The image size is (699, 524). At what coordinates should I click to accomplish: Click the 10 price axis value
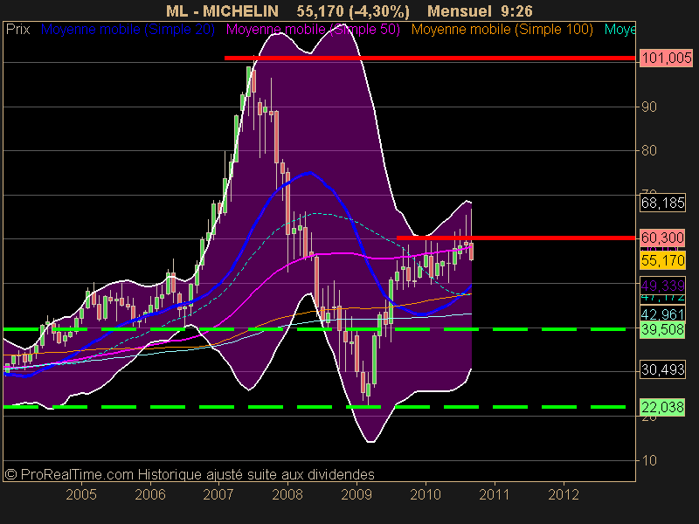coord(649,460)
